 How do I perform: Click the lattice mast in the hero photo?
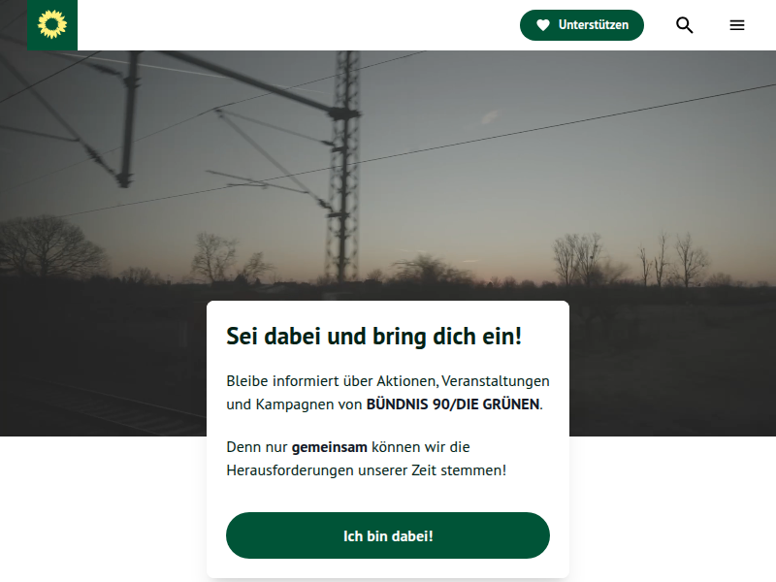[x=343, y=168]
